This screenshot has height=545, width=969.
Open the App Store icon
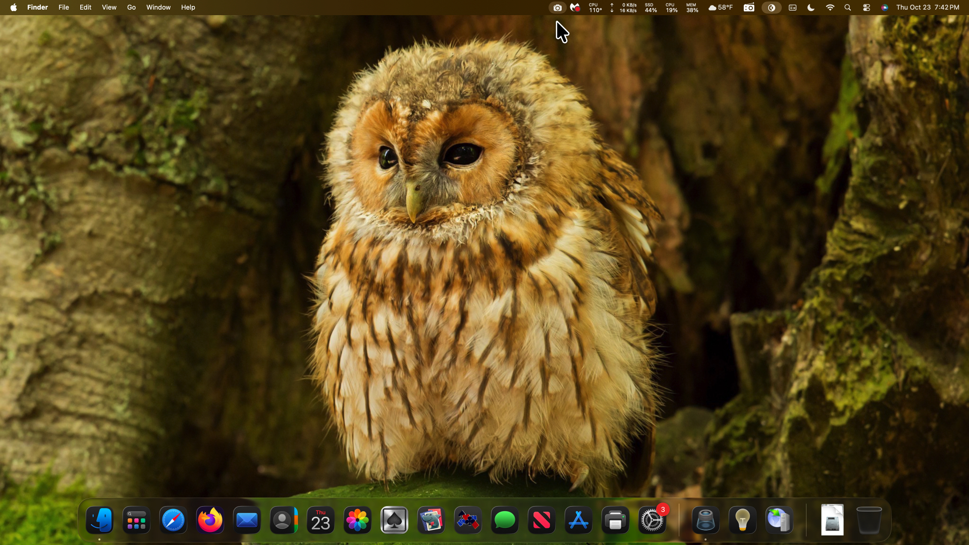point(578,520)
